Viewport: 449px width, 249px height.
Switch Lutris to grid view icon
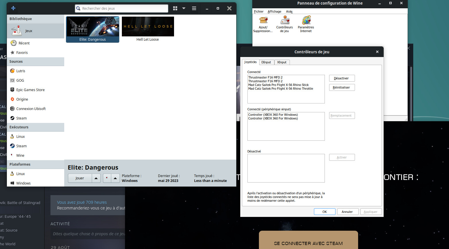[175, 8]
